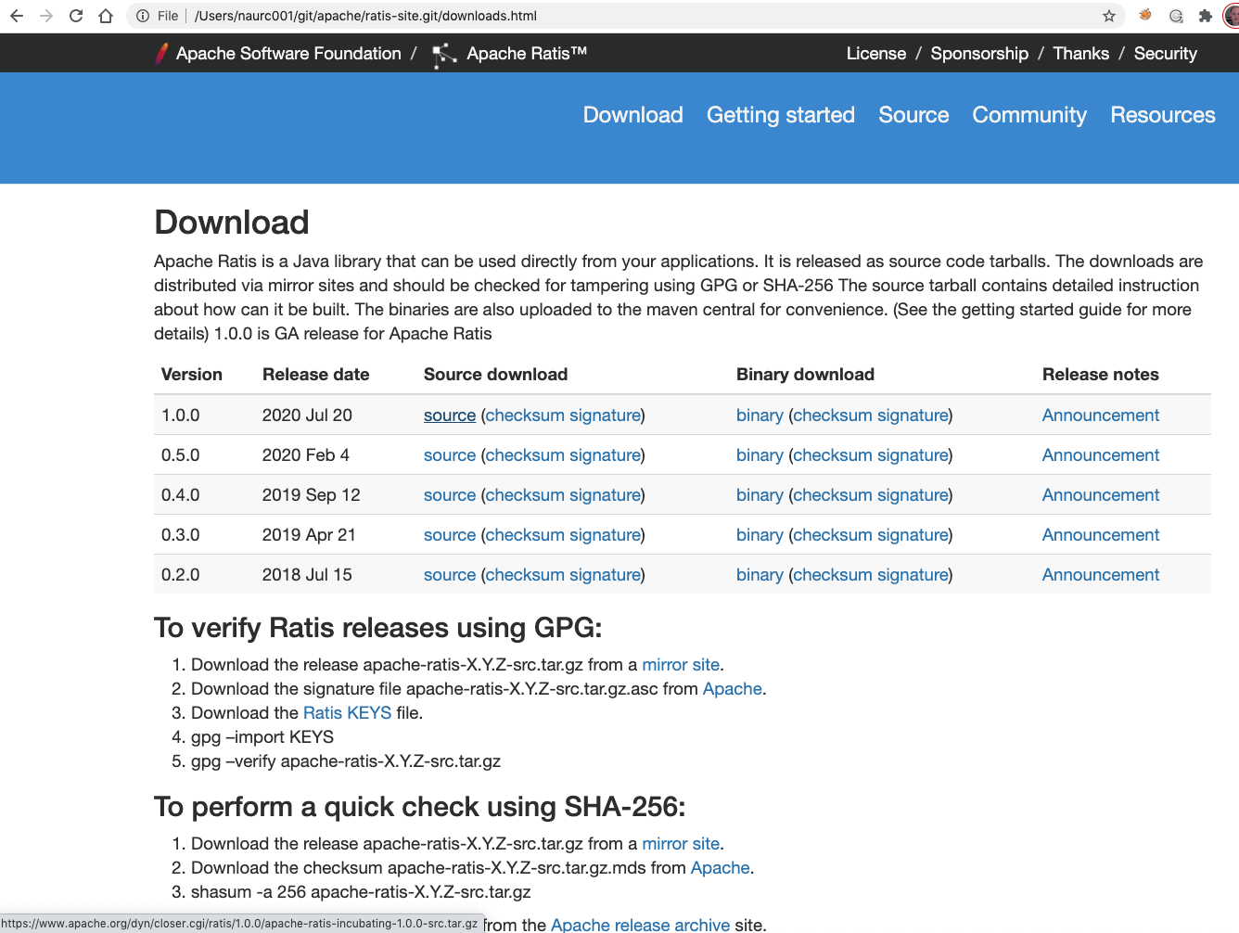Open the Apache Ratis™ header link
1239x933 pixels.
[x=527, y=54]
